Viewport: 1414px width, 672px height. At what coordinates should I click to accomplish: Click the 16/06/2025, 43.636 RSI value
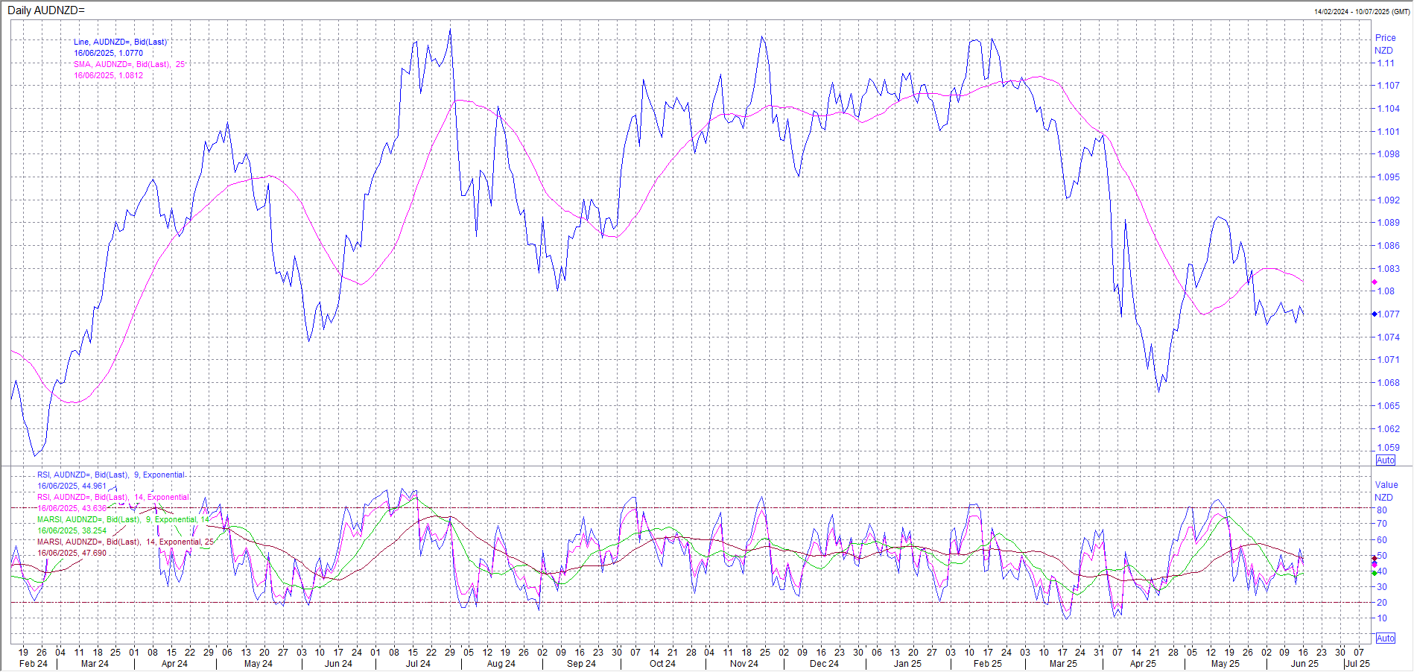click(x=72, y=508)
